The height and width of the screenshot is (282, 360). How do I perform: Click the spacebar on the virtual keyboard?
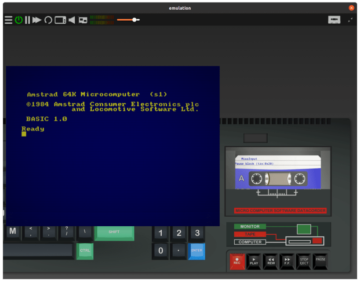(38, 251)
